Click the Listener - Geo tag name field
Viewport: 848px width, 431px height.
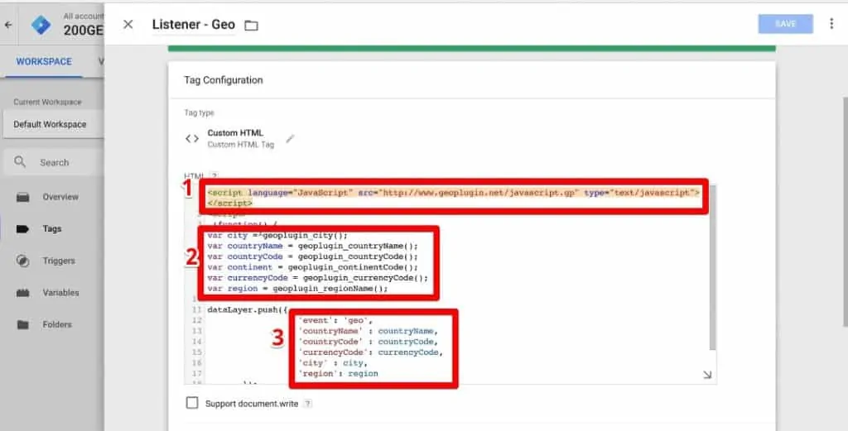tap(193, 24)
